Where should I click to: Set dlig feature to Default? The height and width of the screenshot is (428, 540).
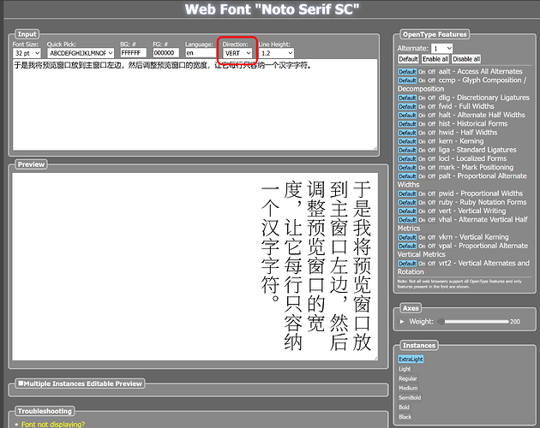click(407, 98)
